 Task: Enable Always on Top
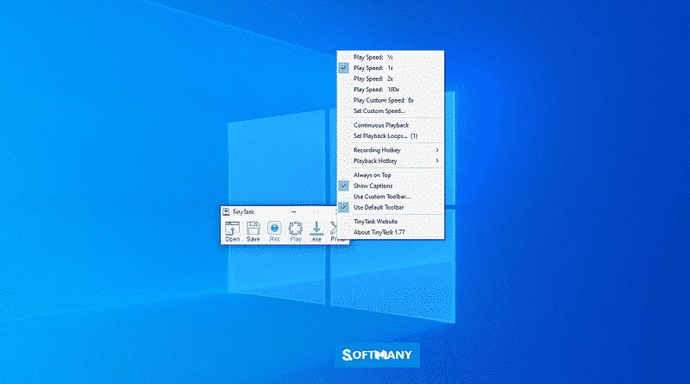click(x=372, y=175)
